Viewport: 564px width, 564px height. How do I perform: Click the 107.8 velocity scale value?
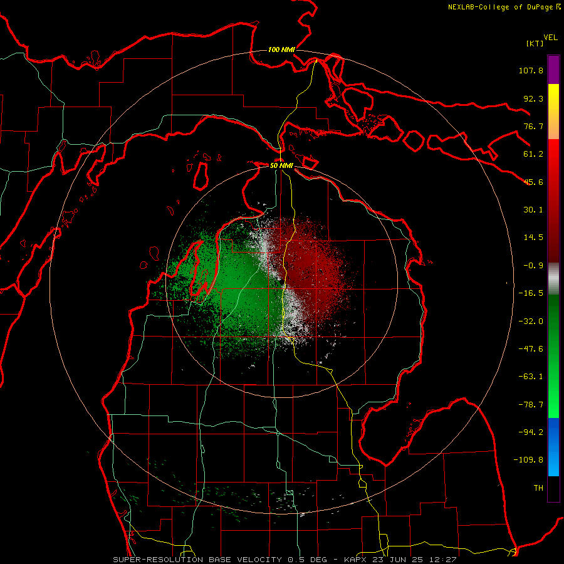click(531, 70)
